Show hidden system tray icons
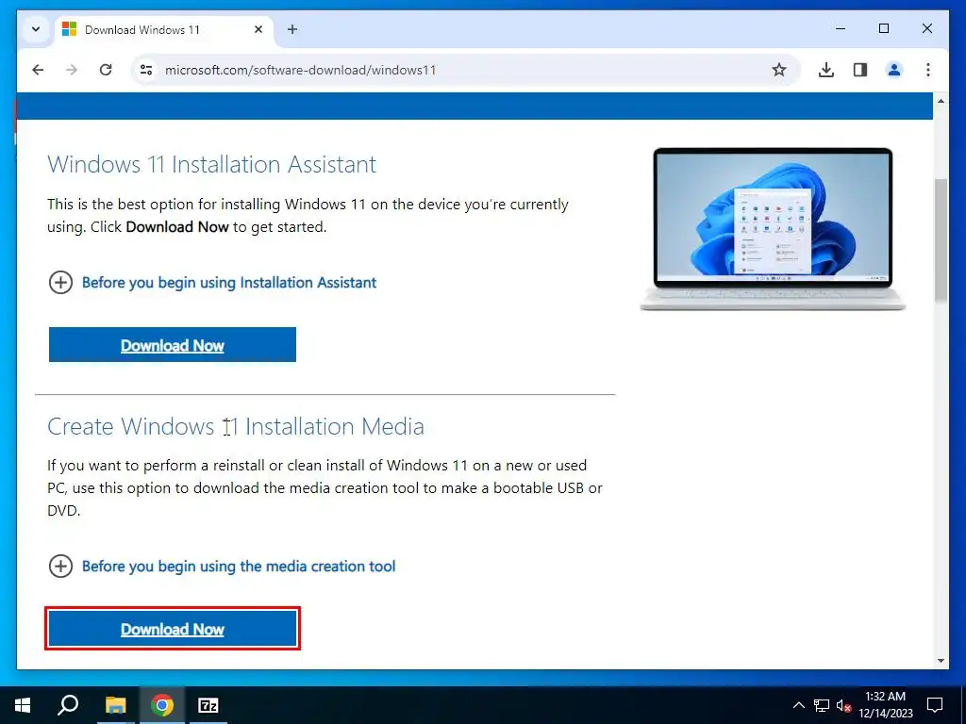Viewport: 966px width, 724px height. pyautogui.click(x=798, y=705)
